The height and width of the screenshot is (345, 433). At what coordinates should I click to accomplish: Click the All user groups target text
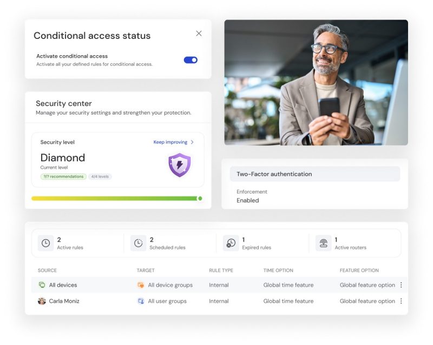(167, 301)
